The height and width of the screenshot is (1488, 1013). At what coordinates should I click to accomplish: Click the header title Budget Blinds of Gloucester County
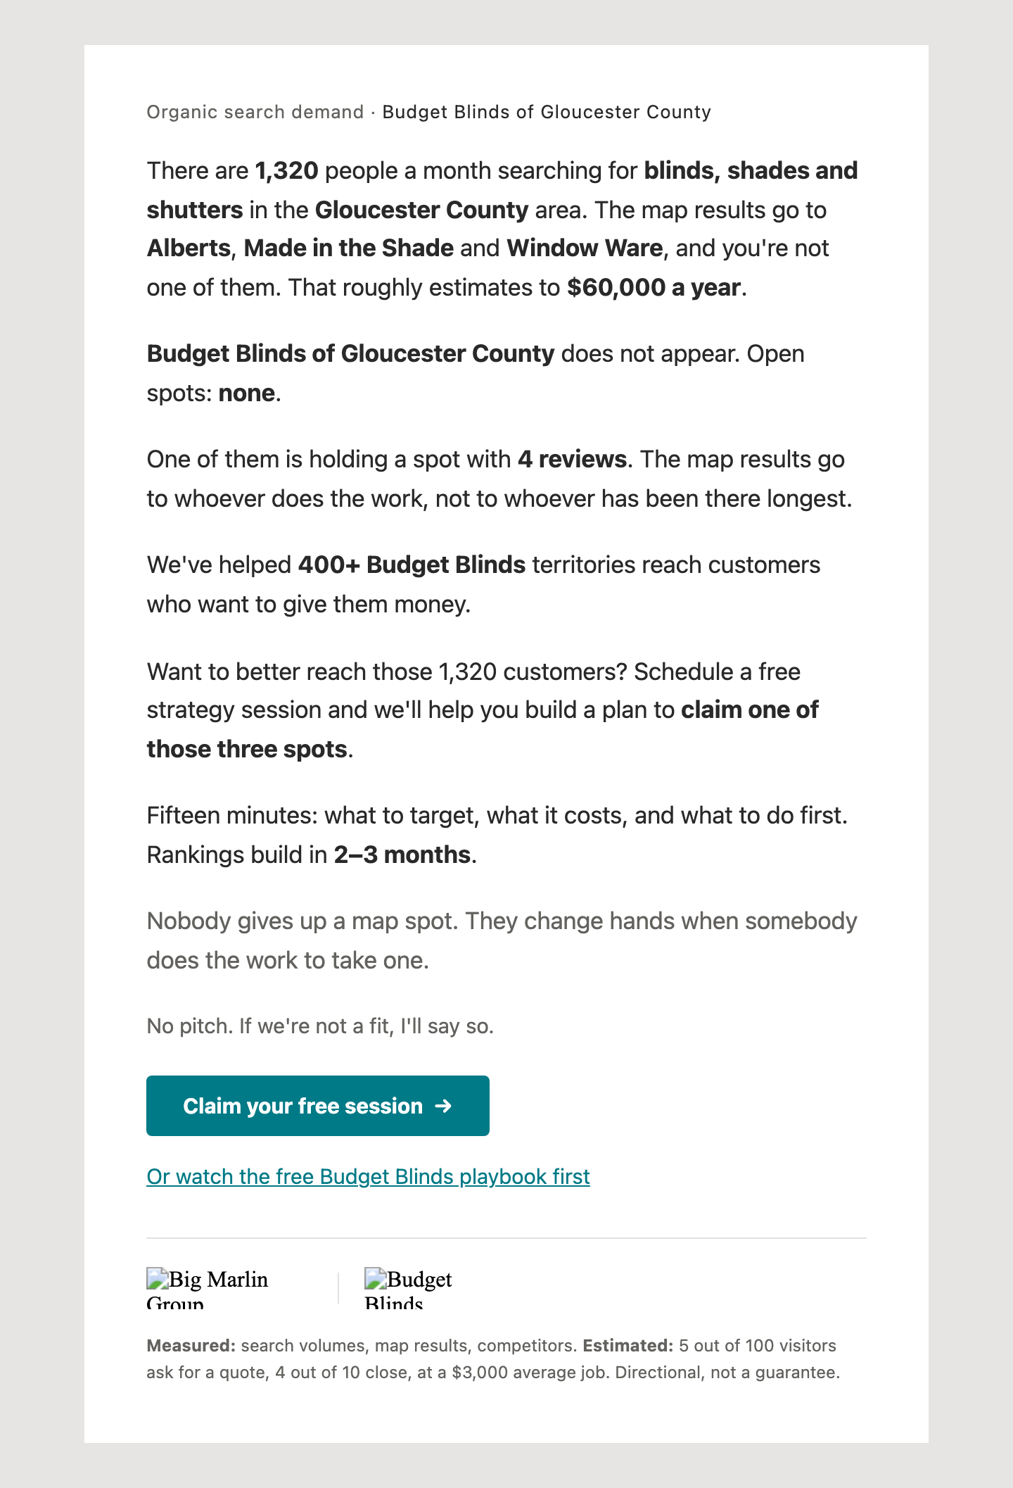coord(547,112)
